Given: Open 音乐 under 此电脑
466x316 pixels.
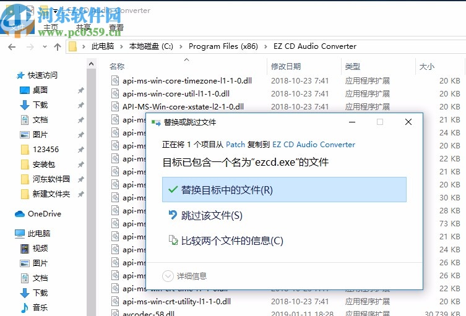Looking at the screenshot, I should coord(40,308).
